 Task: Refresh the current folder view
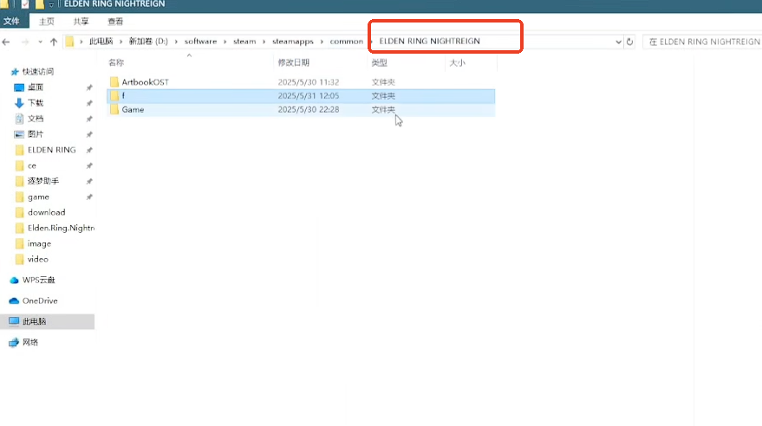click(x=629, y=42)
